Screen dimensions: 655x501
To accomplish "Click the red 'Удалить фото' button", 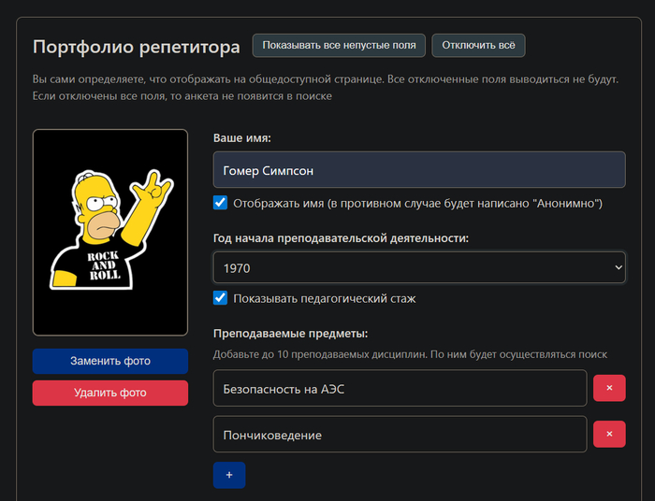I will pos(110,393).
